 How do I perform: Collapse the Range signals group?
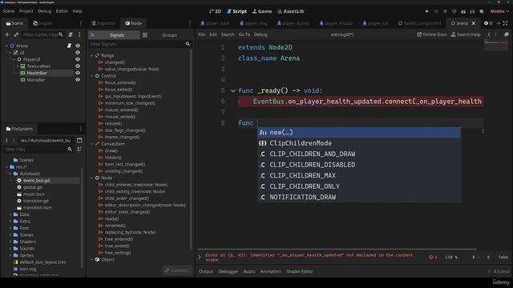(x=92, y=55)
